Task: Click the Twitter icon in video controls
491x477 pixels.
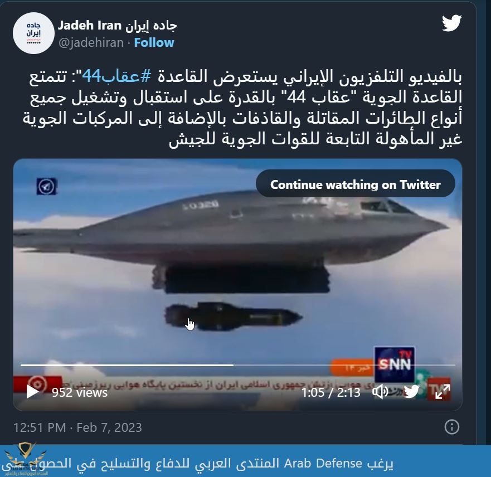Action: (411, 392)
